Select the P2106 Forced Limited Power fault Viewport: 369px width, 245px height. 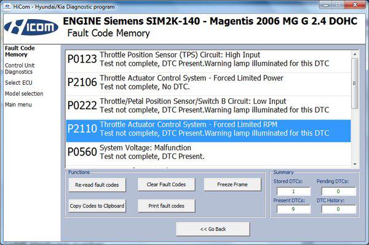click(208, 82)
